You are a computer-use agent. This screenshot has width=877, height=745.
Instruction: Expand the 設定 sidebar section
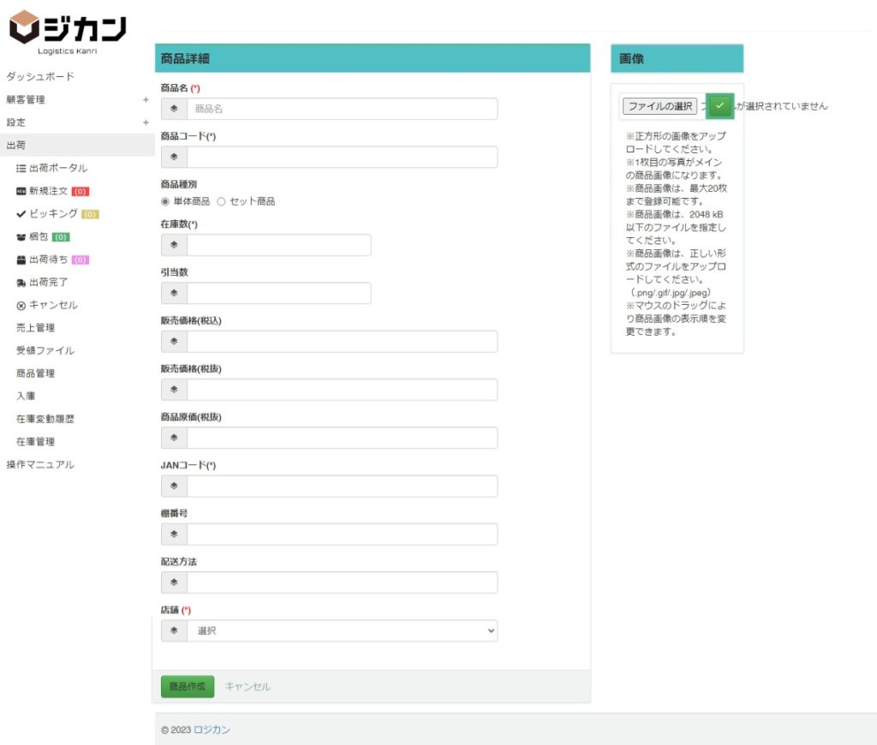146,122
